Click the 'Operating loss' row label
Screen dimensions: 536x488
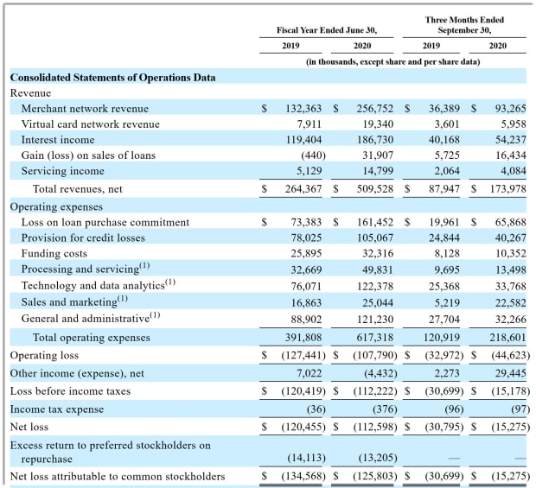44,356
